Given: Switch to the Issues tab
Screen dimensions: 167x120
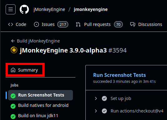Looking at the screenshot, I should [51, 24].
